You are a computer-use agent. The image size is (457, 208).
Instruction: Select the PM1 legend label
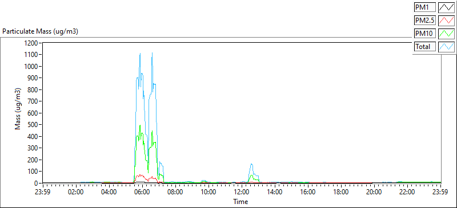point(424,8)
